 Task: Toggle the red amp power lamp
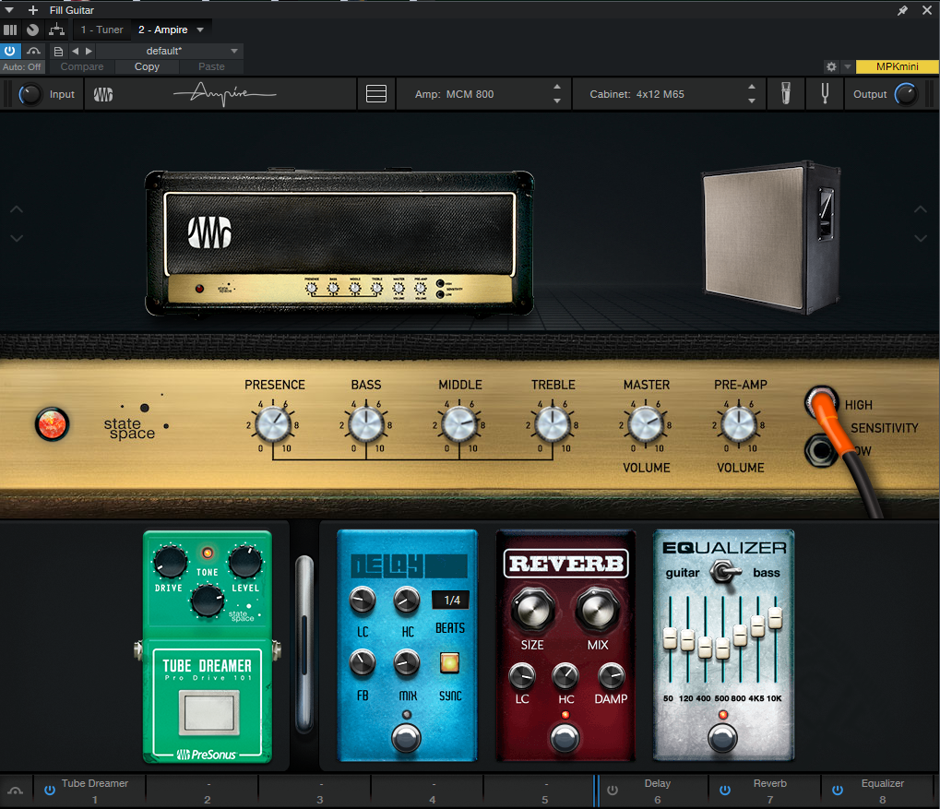click(x=53, y=424)
